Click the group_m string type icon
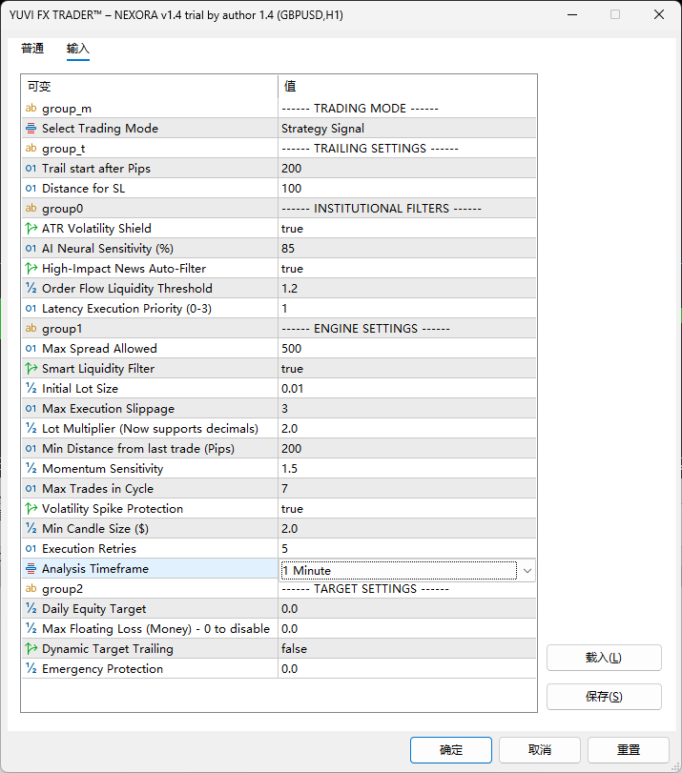This screenshot has height=773, width=682. (31, 109)
